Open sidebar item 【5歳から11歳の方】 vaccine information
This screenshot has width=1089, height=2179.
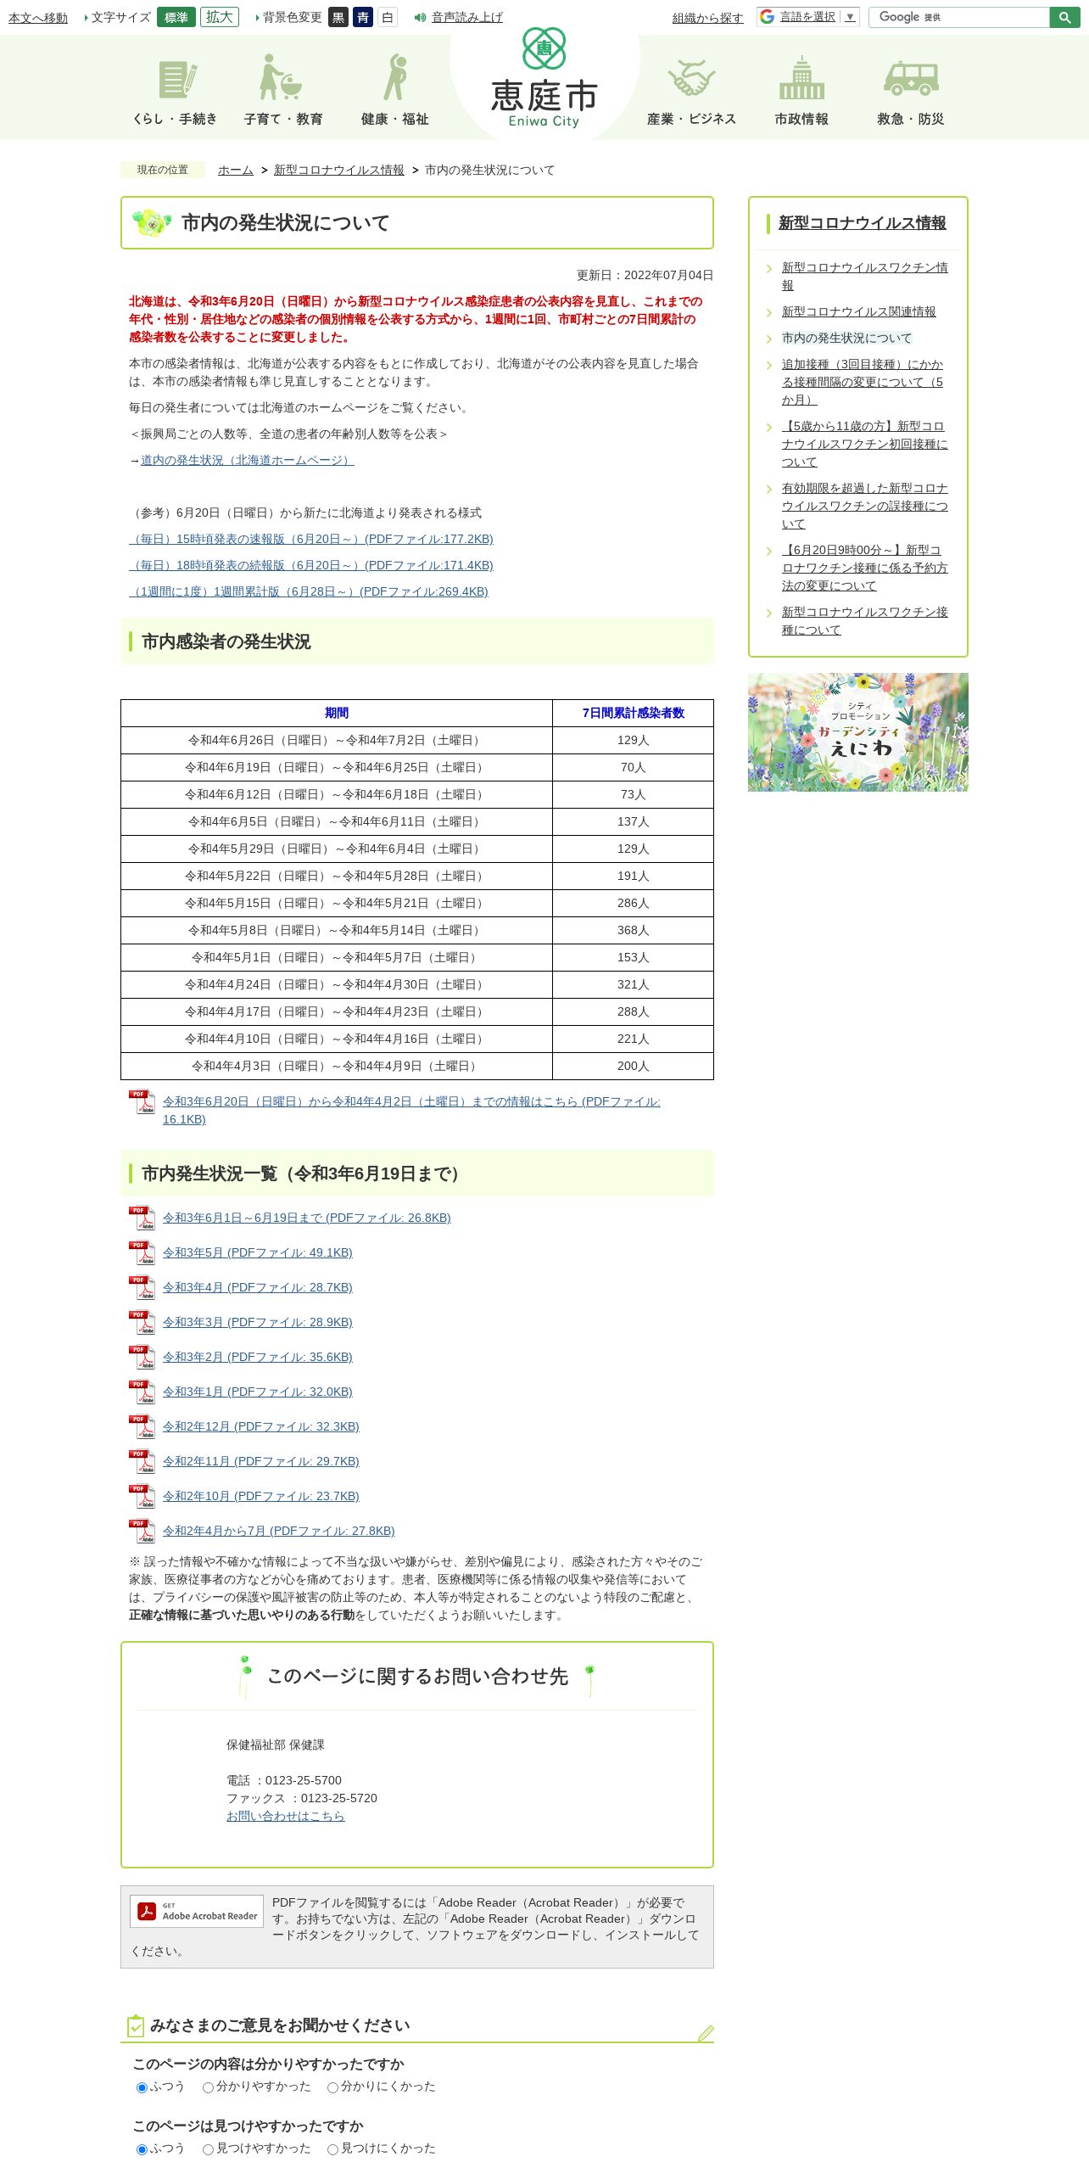point(865,444)
